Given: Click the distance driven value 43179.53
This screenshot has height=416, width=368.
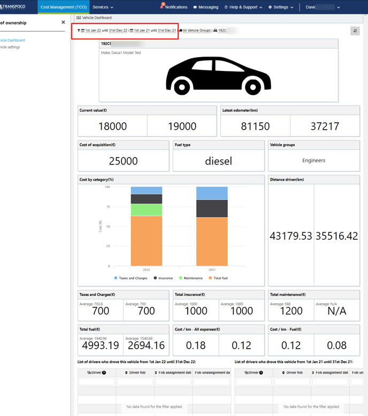Looking at the screenshot, I should coord(291,236).
